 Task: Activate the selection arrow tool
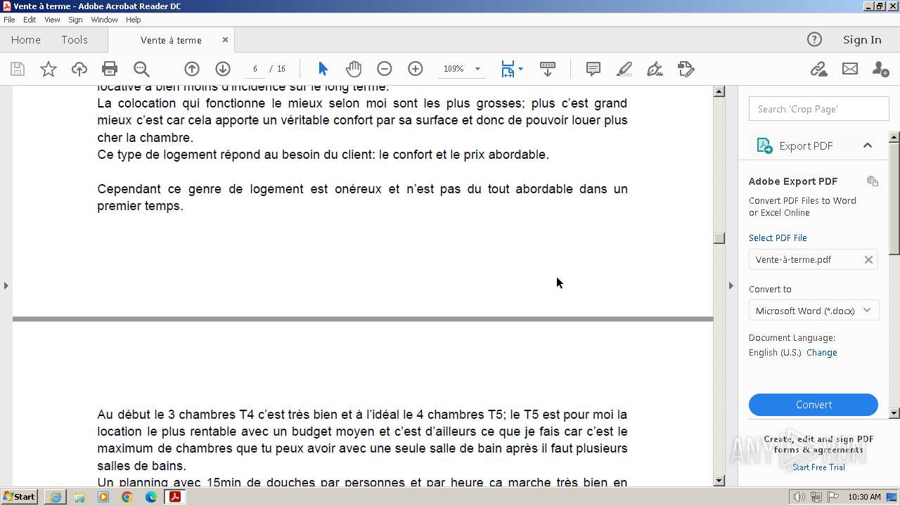coord(323,69)
